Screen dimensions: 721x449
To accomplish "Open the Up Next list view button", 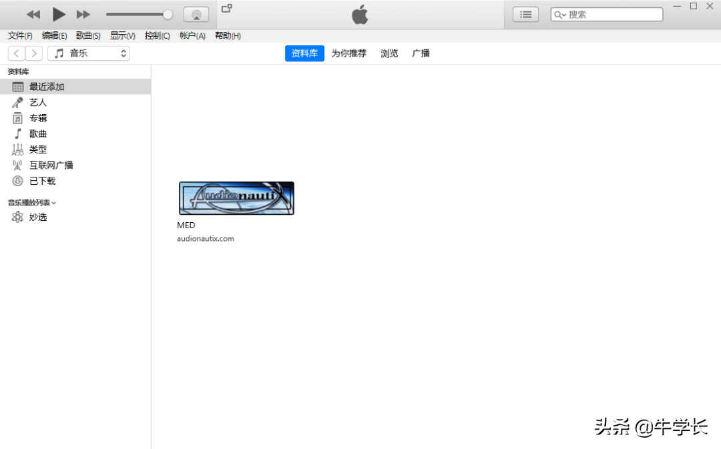I will [525, 15].
